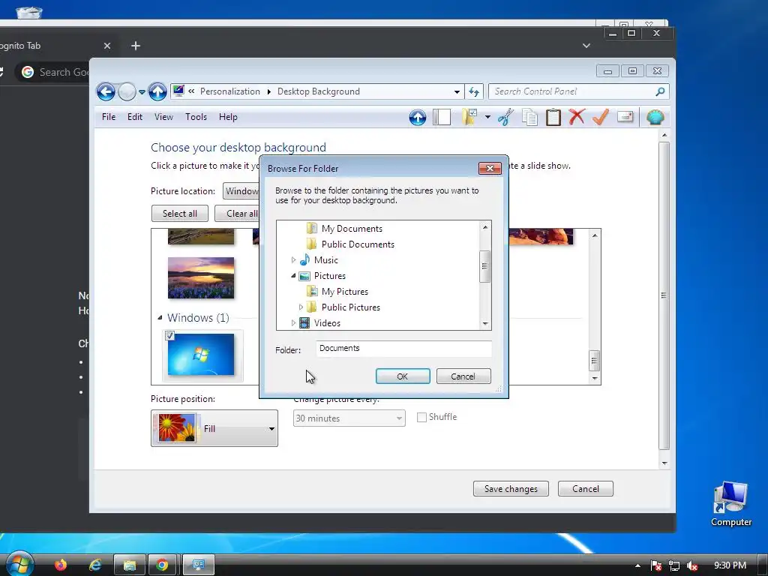Click the Copy toolbar icon
Image resolution: width=768 pixels, height=576 pixels.
coord(529,118)
